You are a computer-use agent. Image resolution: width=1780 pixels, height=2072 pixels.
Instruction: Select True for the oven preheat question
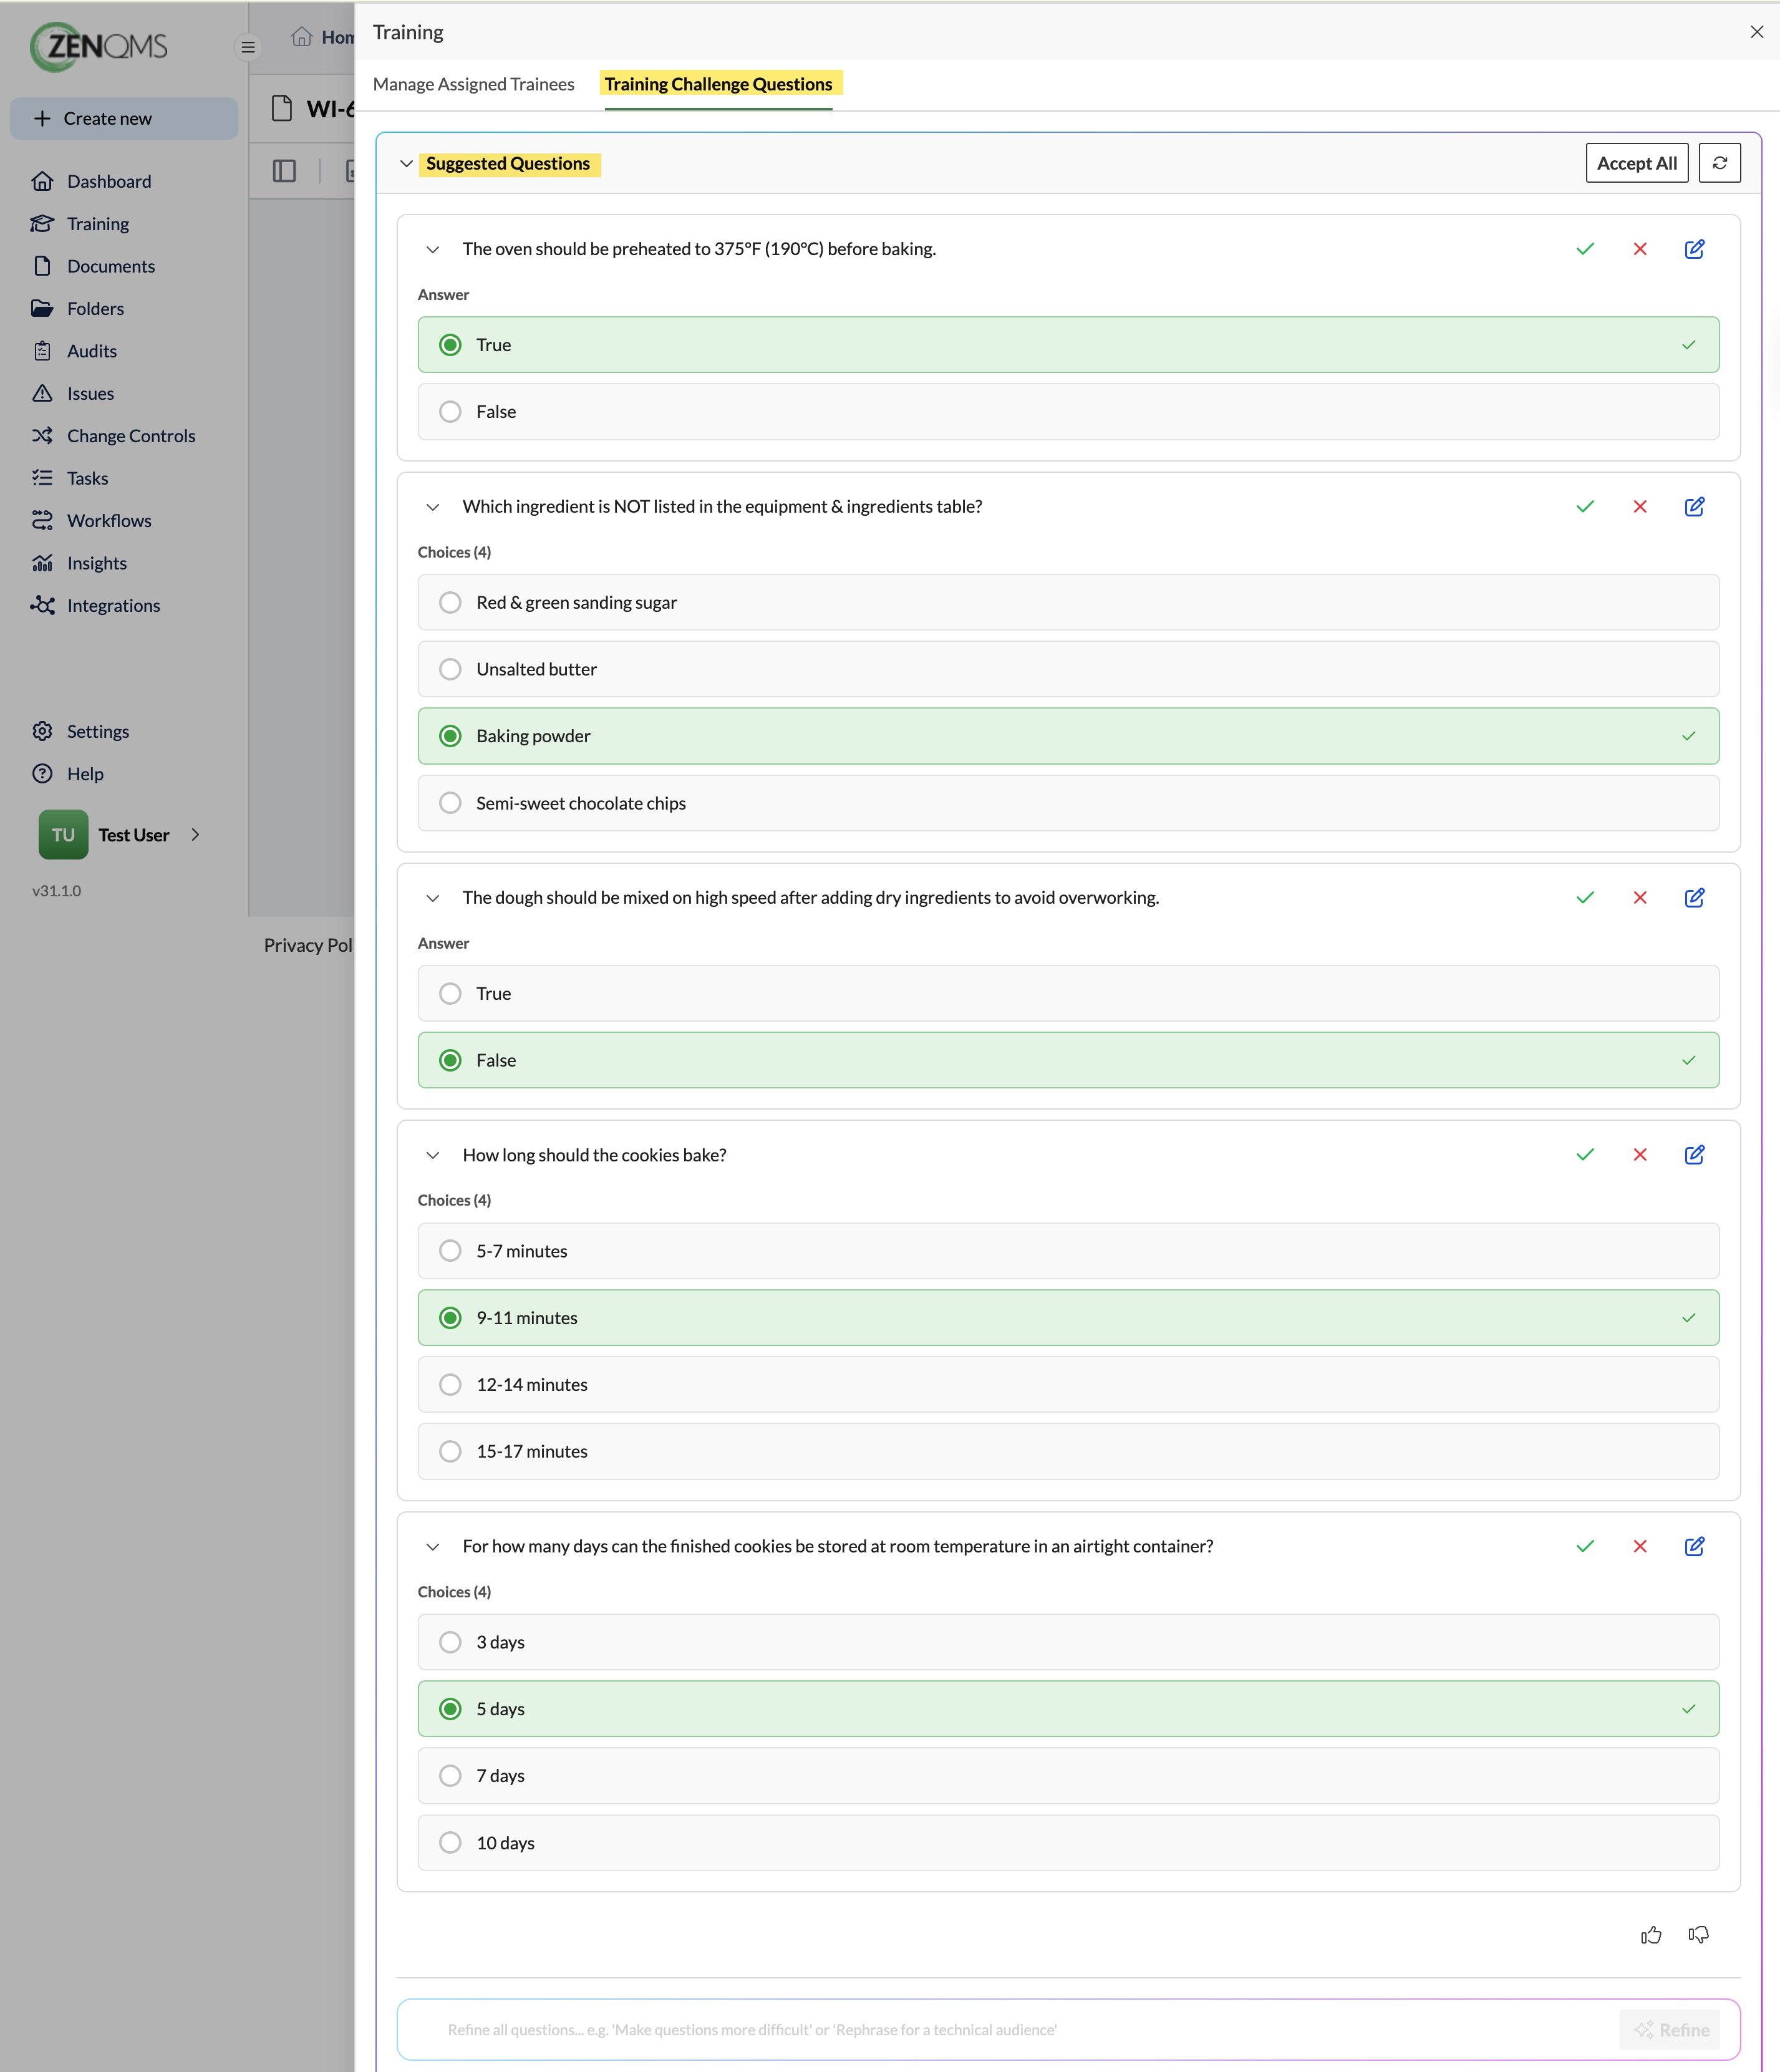pyautogui.click(x=1068, y=345)
